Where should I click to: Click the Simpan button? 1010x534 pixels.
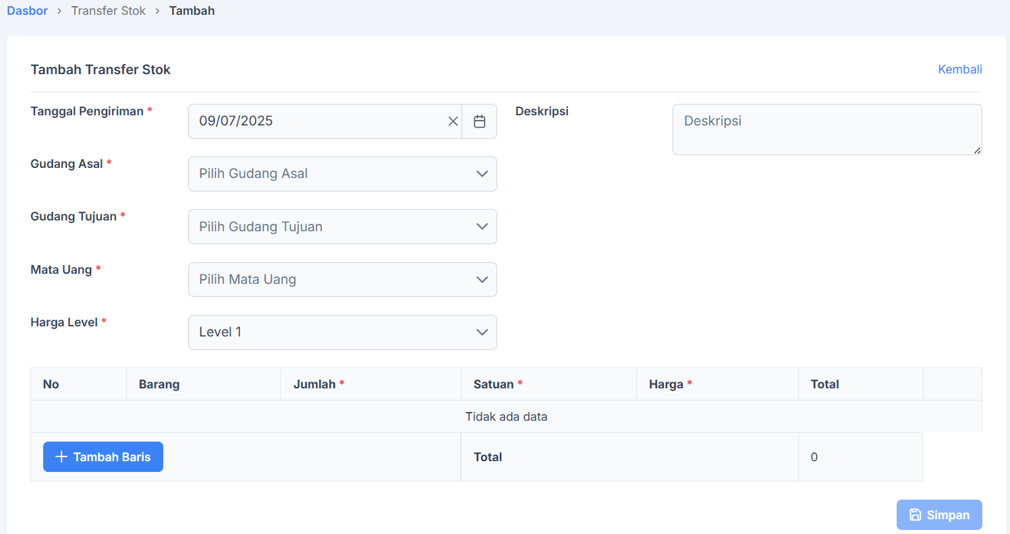[x=938, y=515]
